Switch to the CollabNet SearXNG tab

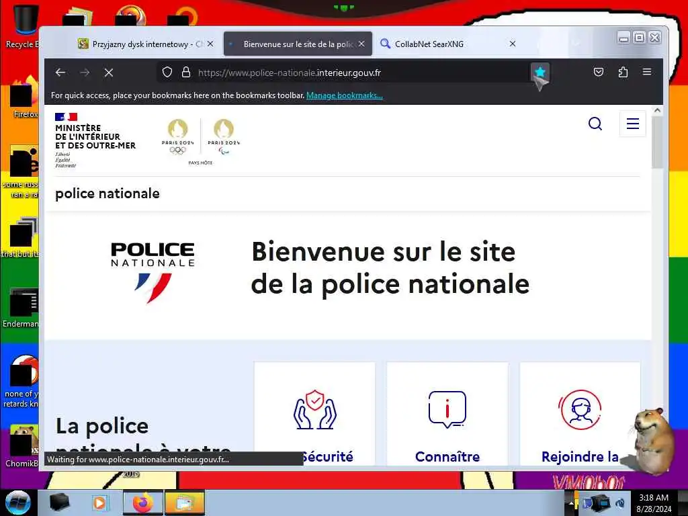tap(447, 44)
